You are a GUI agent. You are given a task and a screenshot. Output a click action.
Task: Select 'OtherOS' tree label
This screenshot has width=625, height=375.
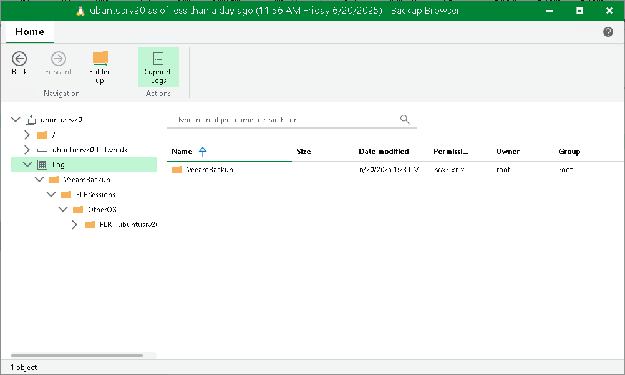pos(102,210)
